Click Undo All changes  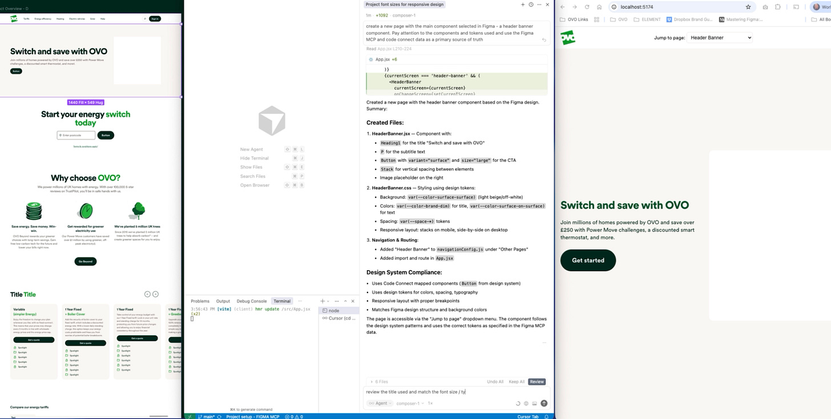point(495,381)
